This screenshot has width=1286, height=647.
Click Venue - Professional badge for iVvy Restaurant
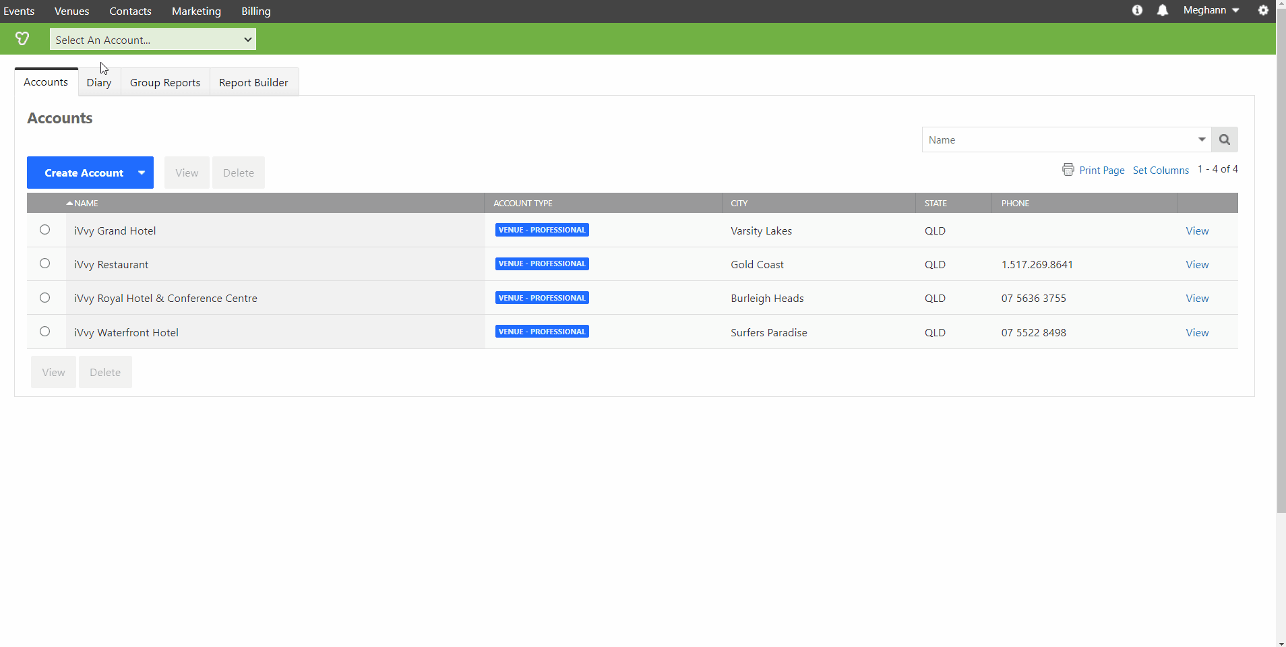pyautogui.click(x=542, y=264)
